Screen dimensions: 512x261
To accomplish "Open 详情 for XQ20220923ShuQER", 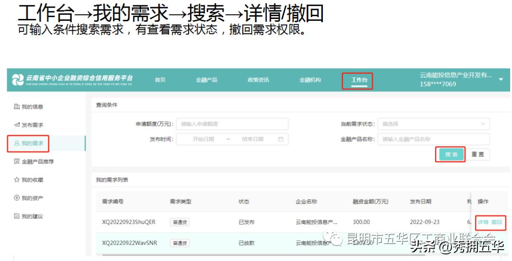I will [483, 222].
